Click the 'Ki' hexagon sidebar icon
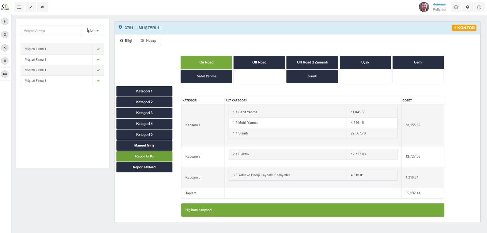The height and width of the screenshot is (233, 487). click(x=5, y=48)
